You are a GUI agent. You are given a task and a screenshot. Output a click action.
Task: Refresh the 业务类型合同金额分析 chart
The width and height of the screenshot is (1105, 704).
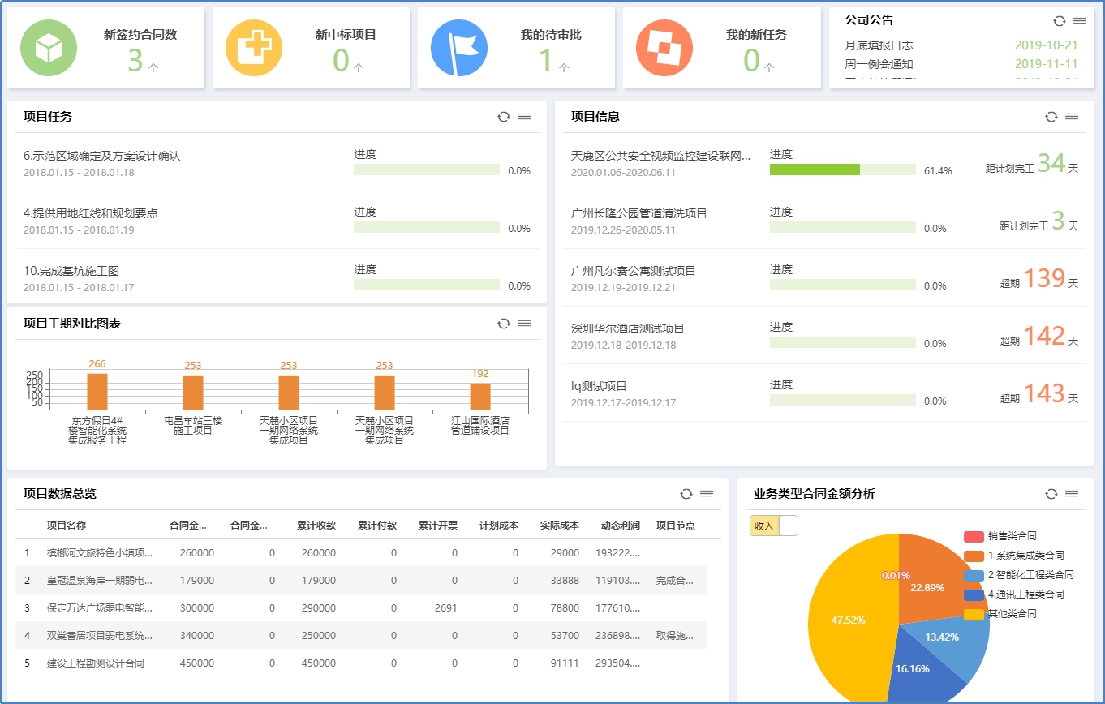click(x=1051, y=494)
